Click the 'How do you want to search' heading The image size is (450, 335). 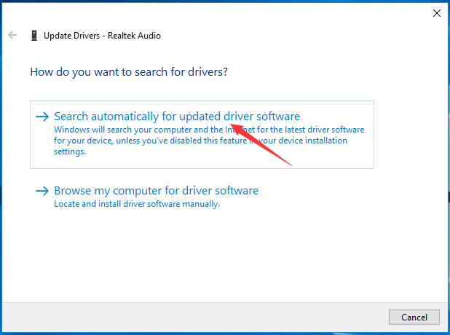point(129,72)
